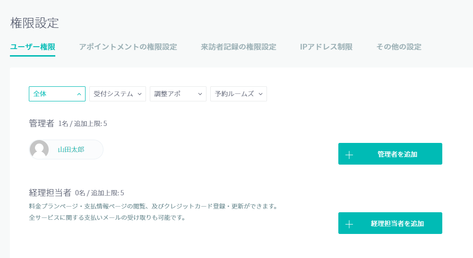Click the 権限設定 page heading
The height and width of the screenshot is (258, 473).
click(x=34, y=23)
